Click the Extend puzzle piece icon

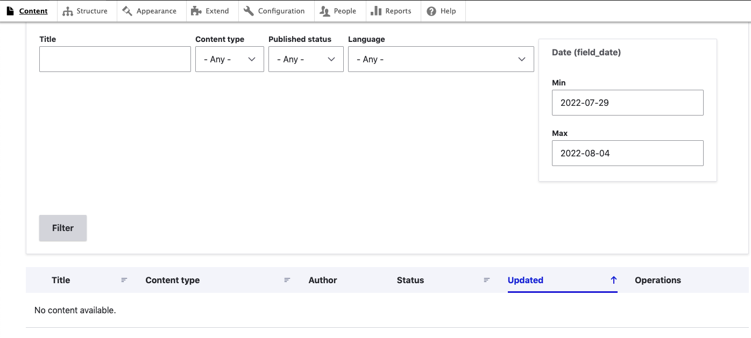point(196,11)
